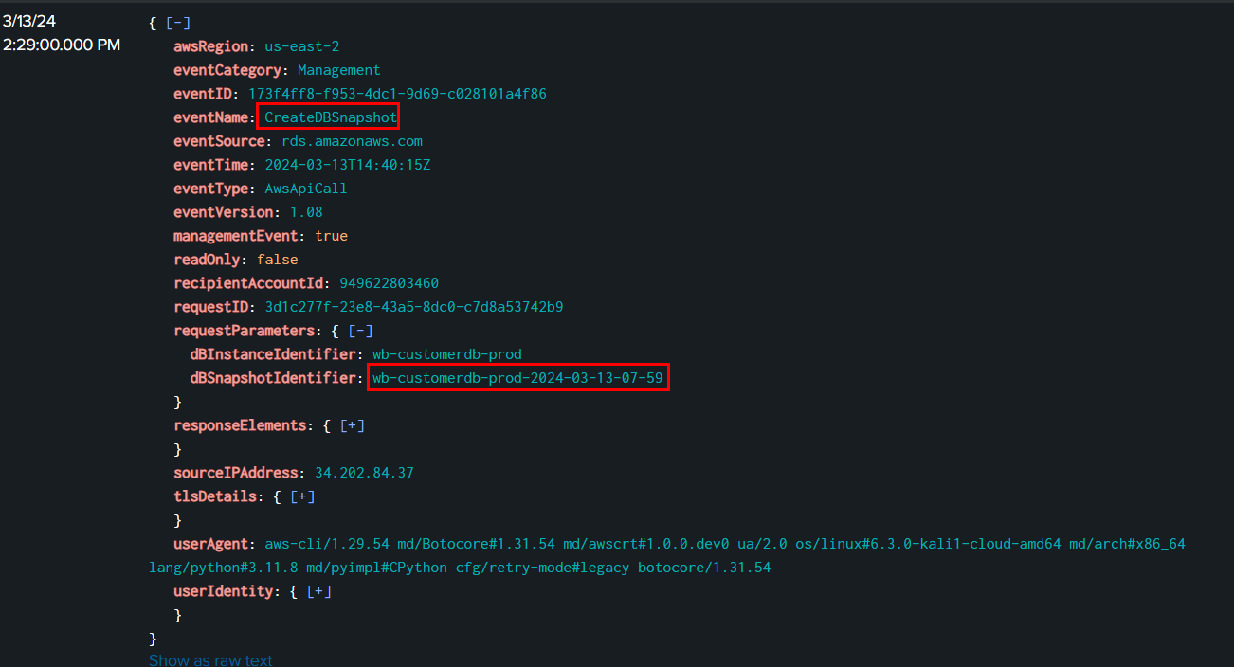
Task: Click the event timestamp 2:29:00.000 PM
Action: [62, 45]
